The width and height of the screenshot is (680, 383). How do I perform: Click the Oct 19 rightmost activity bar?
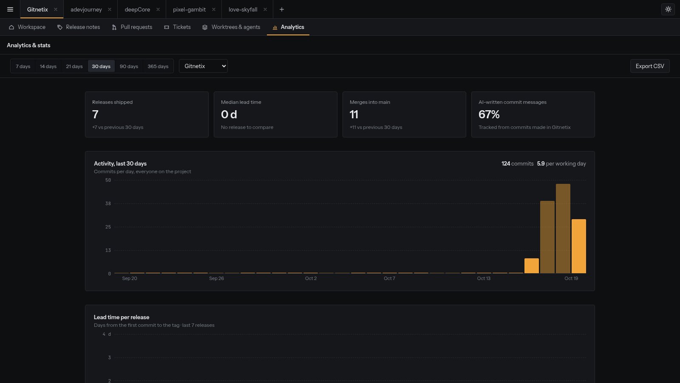click(x=579, y=246)
